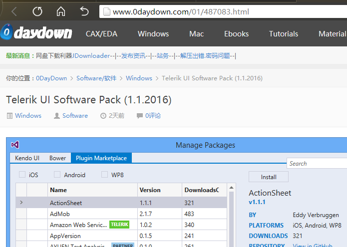
Task: Open the 0daydown site logo
Action: pyautogui.click(x=36, y=32)
